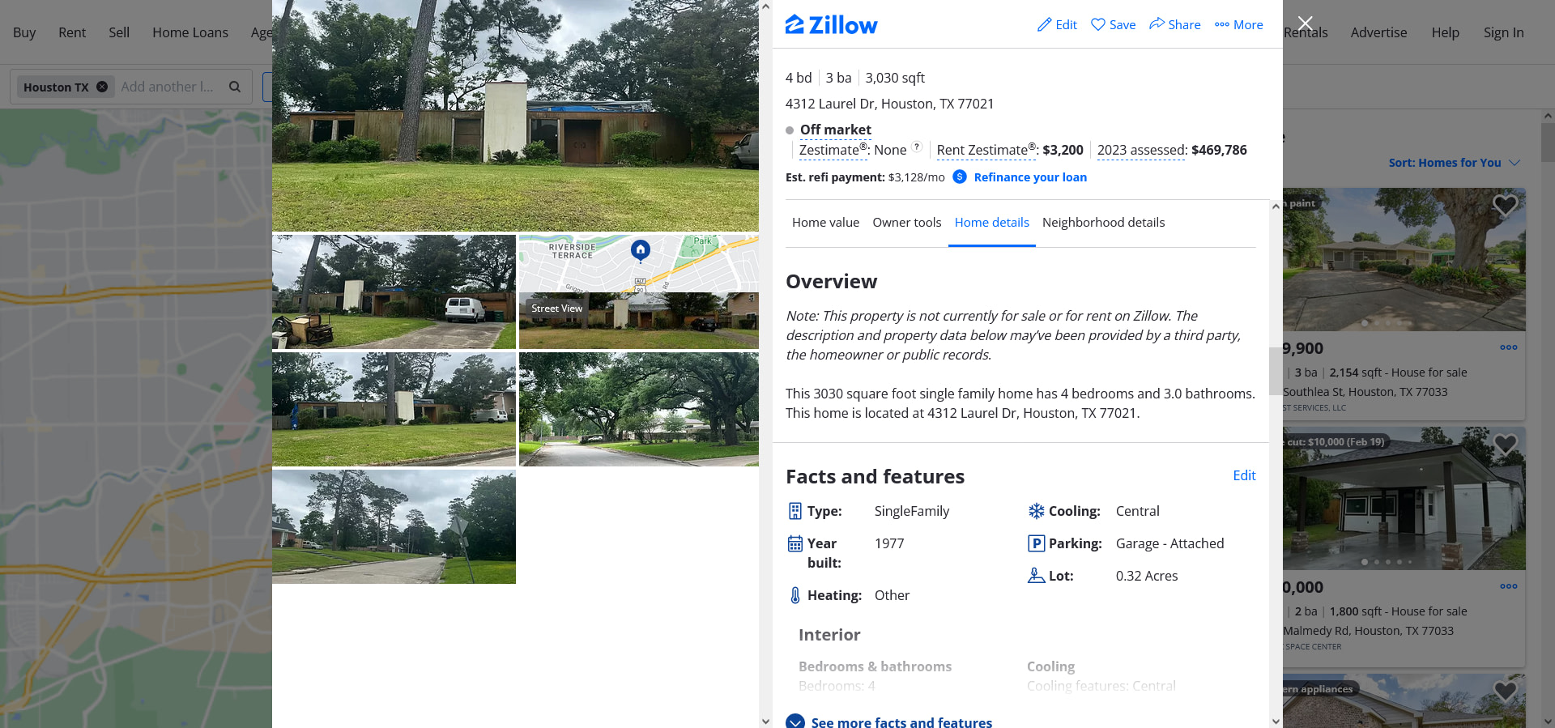Open the More options menu
The height and width of the screenshot is (728, 1555).
point(1239,25)
